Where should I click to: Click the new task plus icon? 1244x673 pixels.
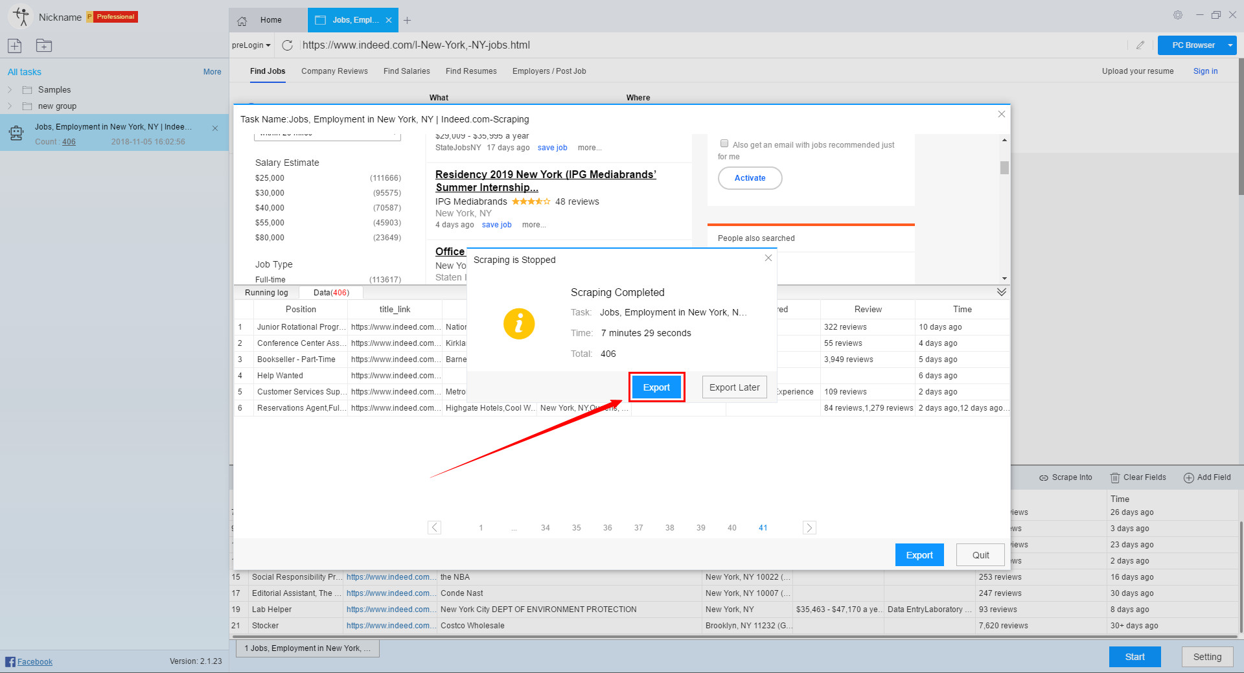[15, 45]
